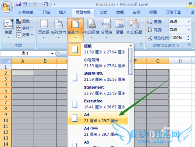Select row 1 header
The image size is (195, 147).
point(5,67)
